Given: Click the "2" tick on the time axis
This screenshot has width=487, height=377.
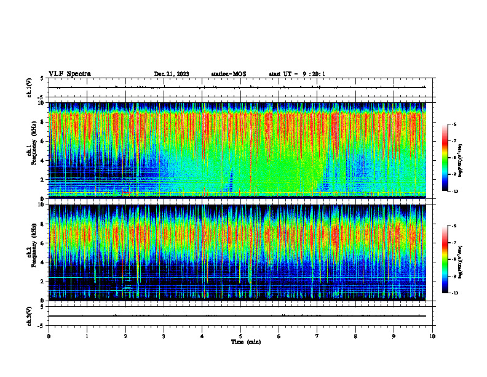Looking at the screenshot, I should tap(125, 336).
